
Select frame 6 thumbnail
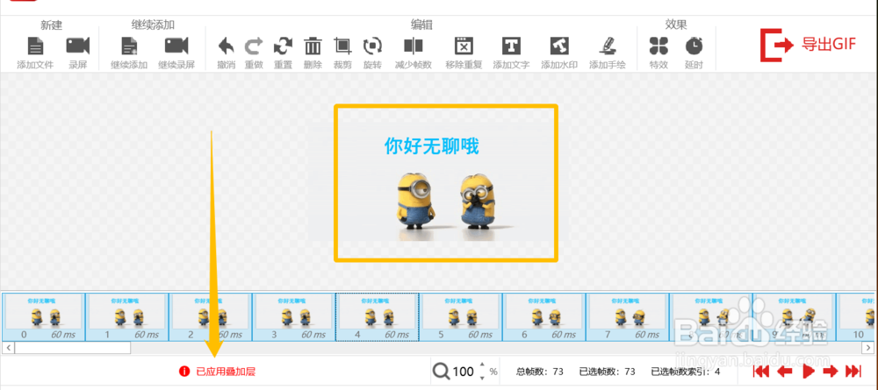[x=544, y=316]
